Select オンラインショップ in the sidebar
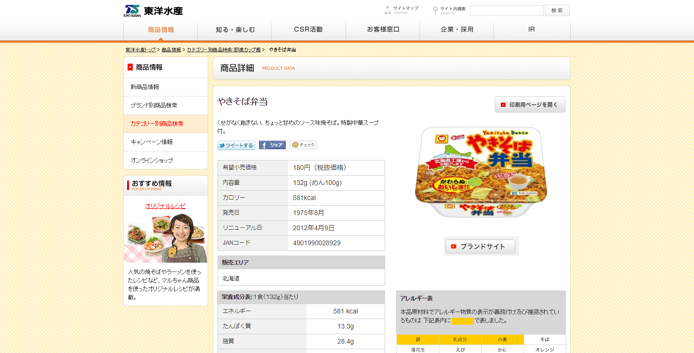 pyautogui.click(x=165, y=160)
